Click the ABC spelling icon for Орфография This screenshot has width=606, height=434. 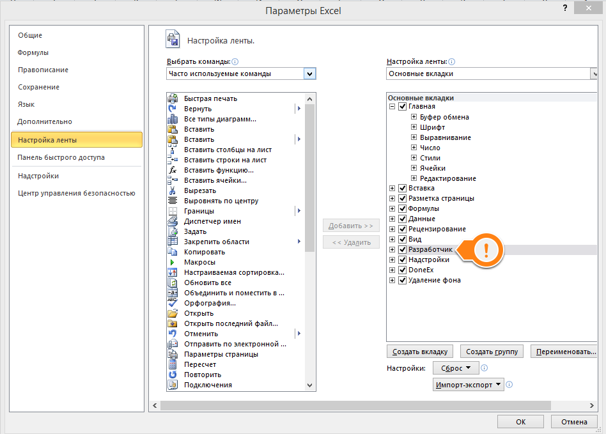(x=173, y=303)
